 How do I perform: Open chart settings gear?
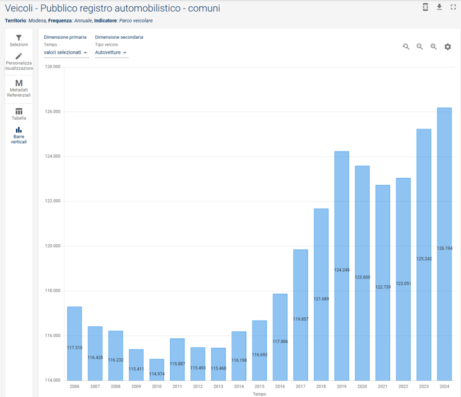pyautogui.click(x=447, y=47)
